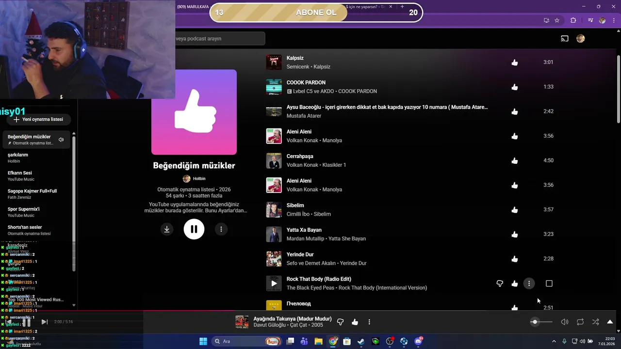The width and height of the screenshot is (621, 349).
Task: Toggle like on COOOK PARDON
Action: pyautogui.click(x=515, y=87)
